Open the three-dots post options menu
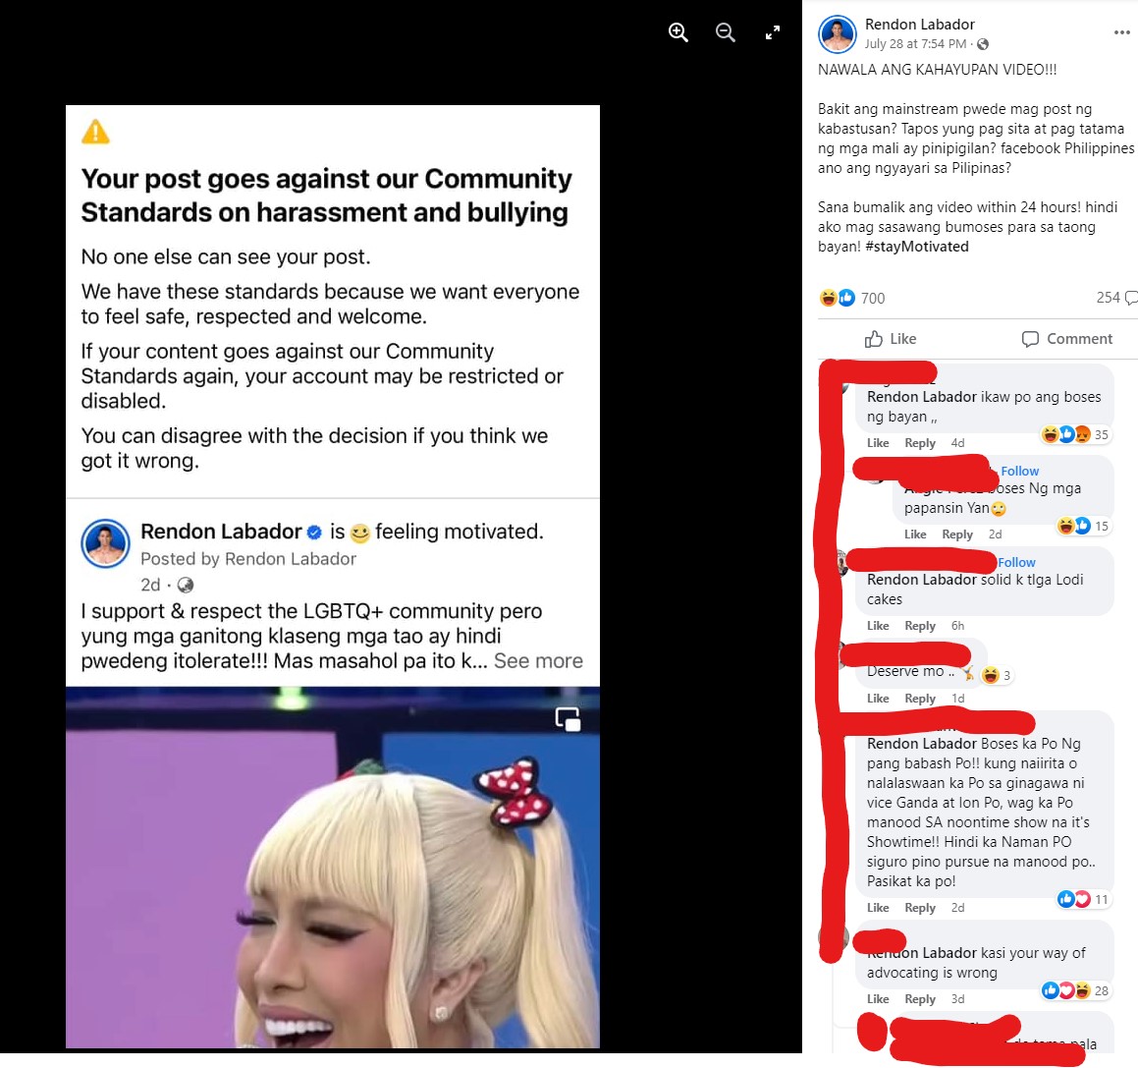1138x1068 pixels. [x=1122, y=32]
